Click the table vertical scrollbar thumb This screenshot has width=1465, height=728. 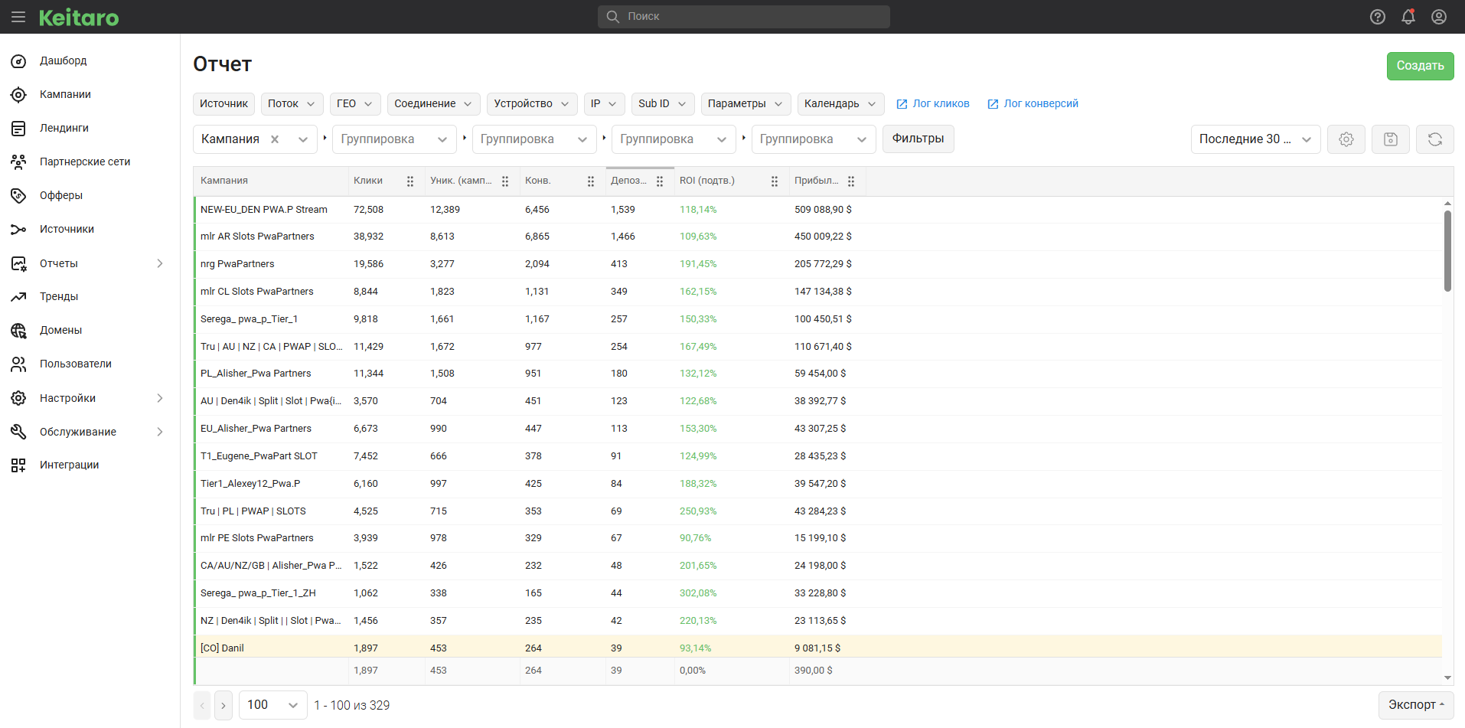click(x=1447, y=251)
